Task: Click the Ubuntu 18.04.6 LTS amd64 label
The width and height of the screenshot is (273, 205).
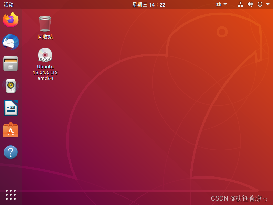Action: tap(45, 72)
